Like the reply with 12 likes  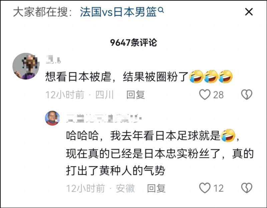(x=205, y=188)
